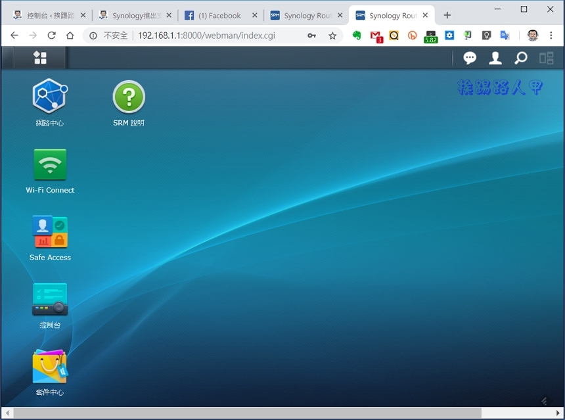
Task: Close the active Synology Router tab
Action: pos(425,15)
